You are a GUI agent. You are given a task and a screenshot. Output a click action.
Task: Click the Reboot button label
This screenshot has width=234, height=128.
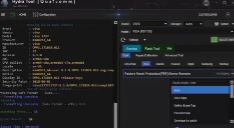click(134, 40)
